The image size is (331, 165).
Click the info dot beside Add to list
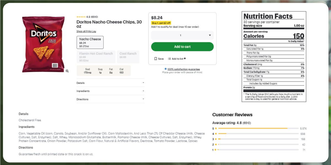coord(185,58)
